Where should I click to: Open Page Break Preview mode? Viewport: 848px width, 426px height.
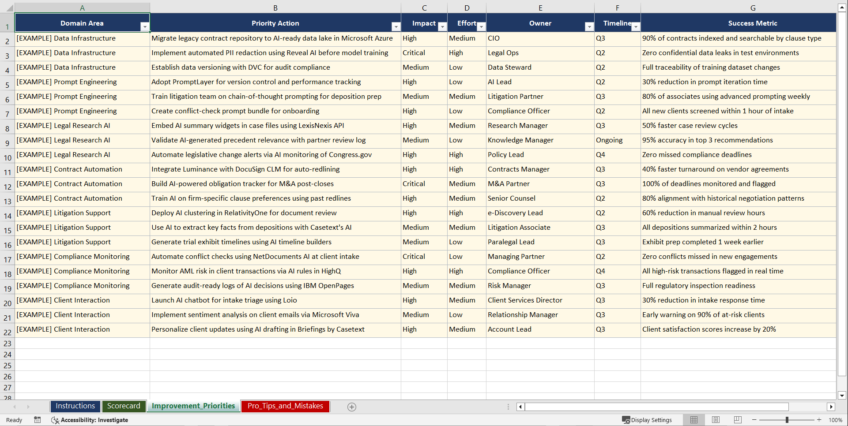tap(737, 420)
